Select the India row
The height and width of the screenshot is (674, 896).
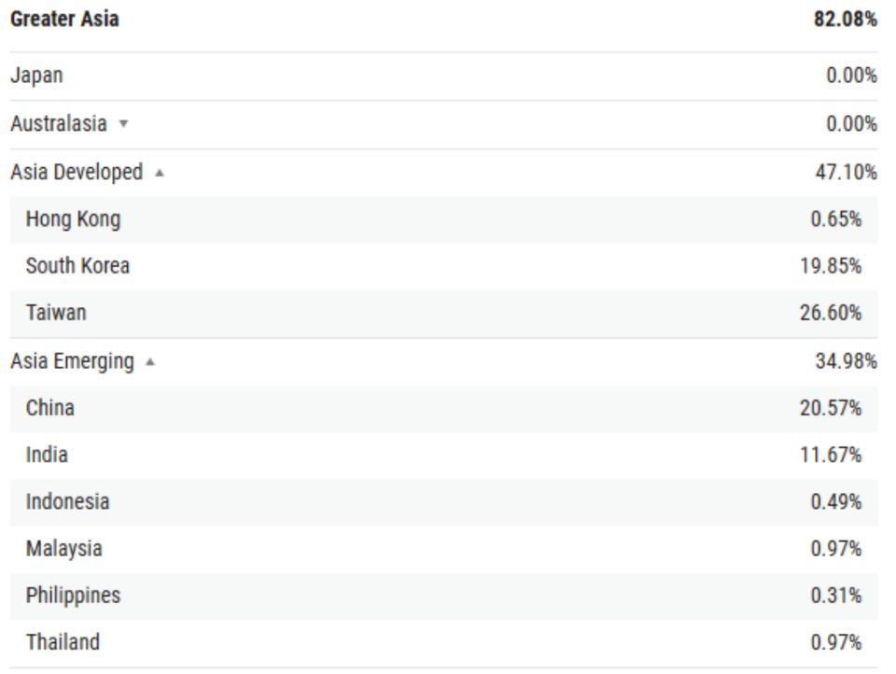443,455
